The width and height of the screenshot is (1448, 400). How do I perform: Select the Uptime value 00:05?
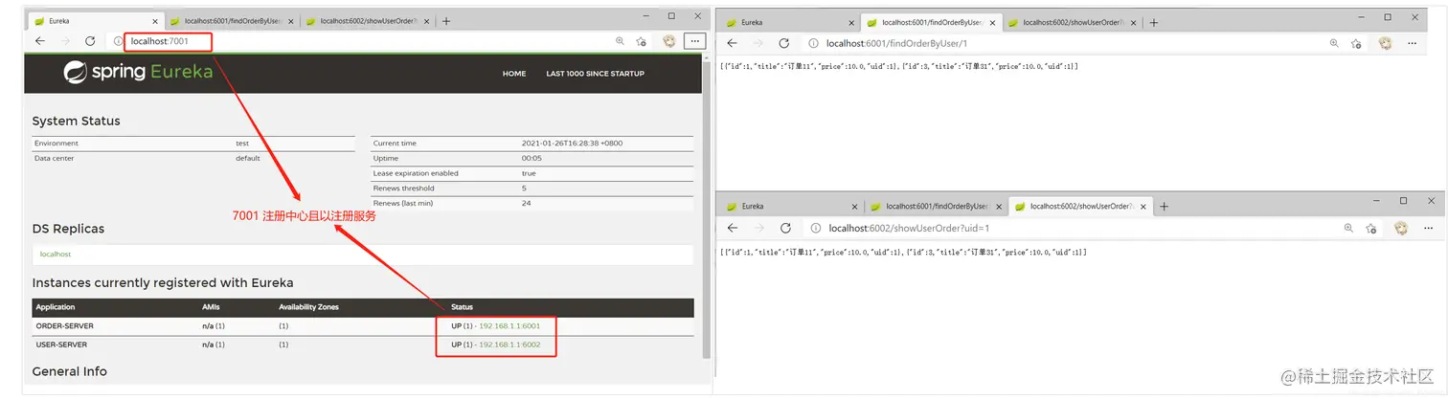[x=532, y=159]
